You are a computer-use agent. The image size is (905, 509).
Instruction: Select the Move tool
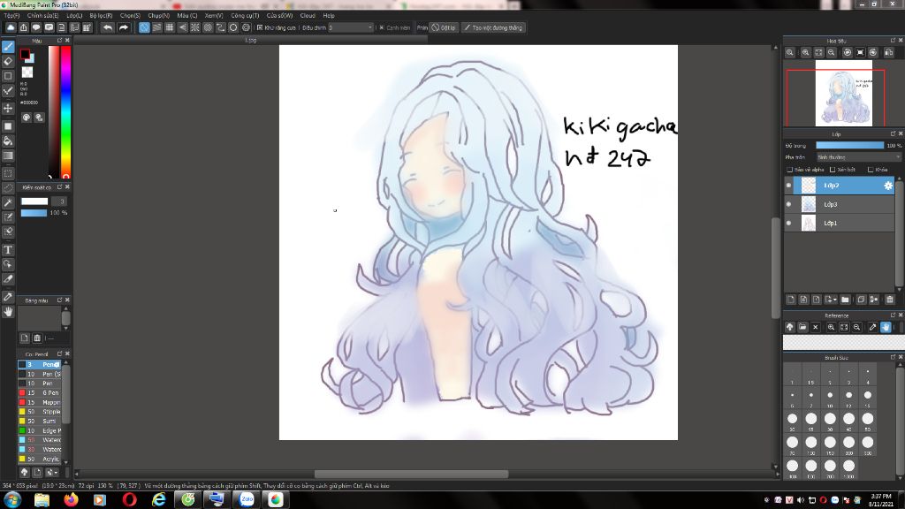point(8,109)
